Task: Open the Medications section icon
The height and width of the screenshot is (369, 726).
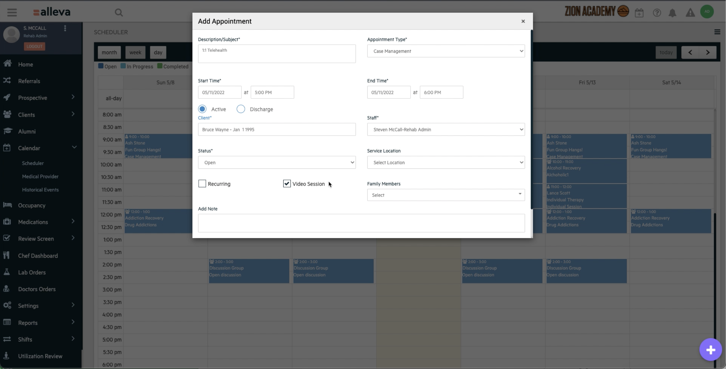Action: click(x=7, y=222)
